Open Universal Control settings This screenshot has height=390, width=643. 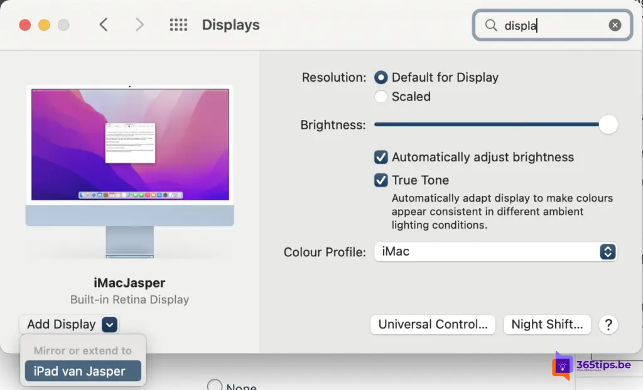(433, 325)
